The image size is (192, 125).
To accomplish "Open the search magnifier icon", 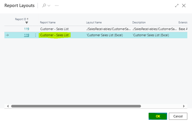I will (44, 5).
